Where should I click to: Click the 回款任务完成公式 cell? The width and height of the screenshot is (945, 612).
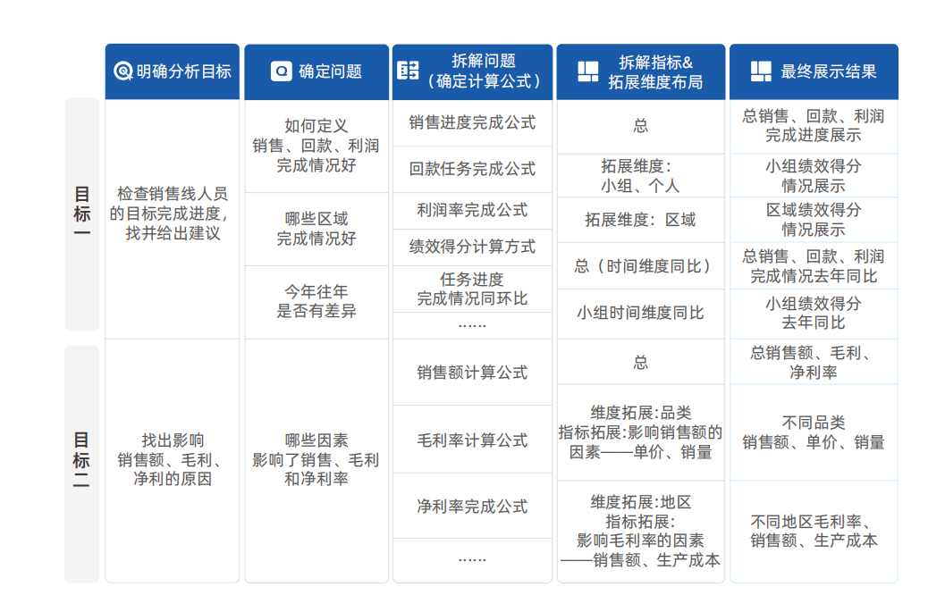472,169
